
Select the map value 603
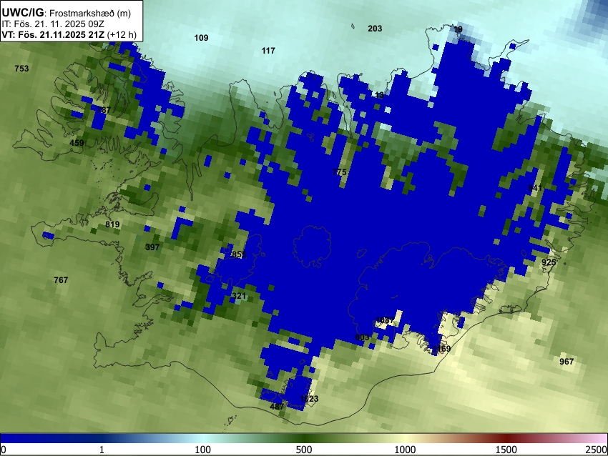point(362,338)
